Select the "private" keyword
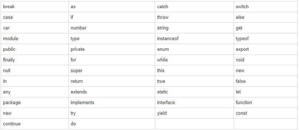This screenshot has height=130, width=299. 78,49
